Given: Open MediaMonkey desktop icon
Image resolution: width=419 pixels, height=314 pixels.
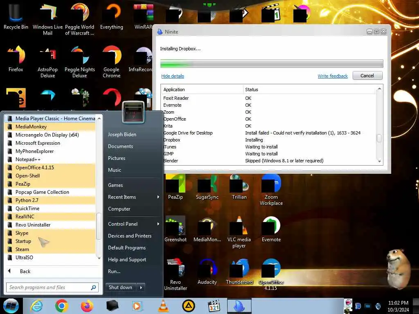Looking at the screenshot, I should (207, 229).
